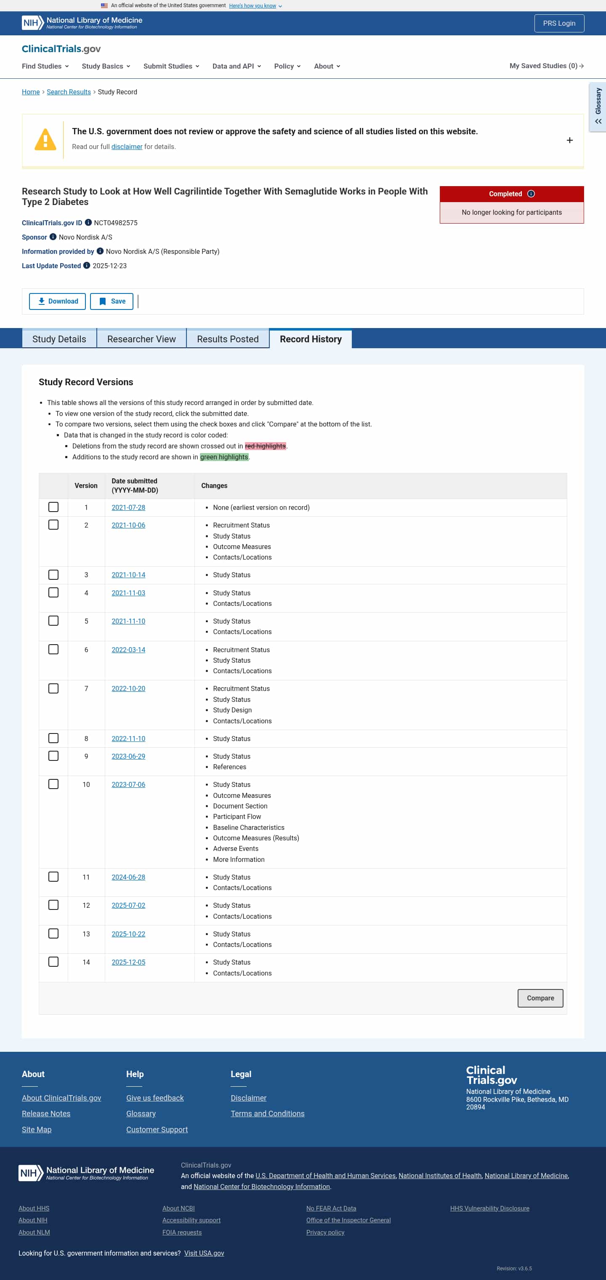Select version 13 checkbox

pos(53,933)
